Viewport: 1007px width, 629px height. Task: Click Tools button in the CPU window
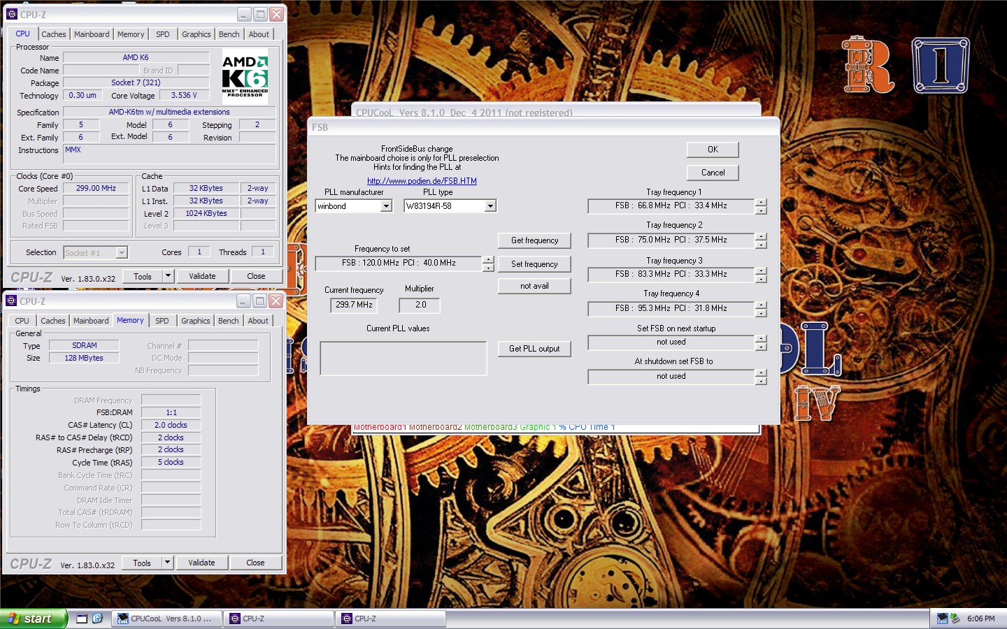coord(143,276)
